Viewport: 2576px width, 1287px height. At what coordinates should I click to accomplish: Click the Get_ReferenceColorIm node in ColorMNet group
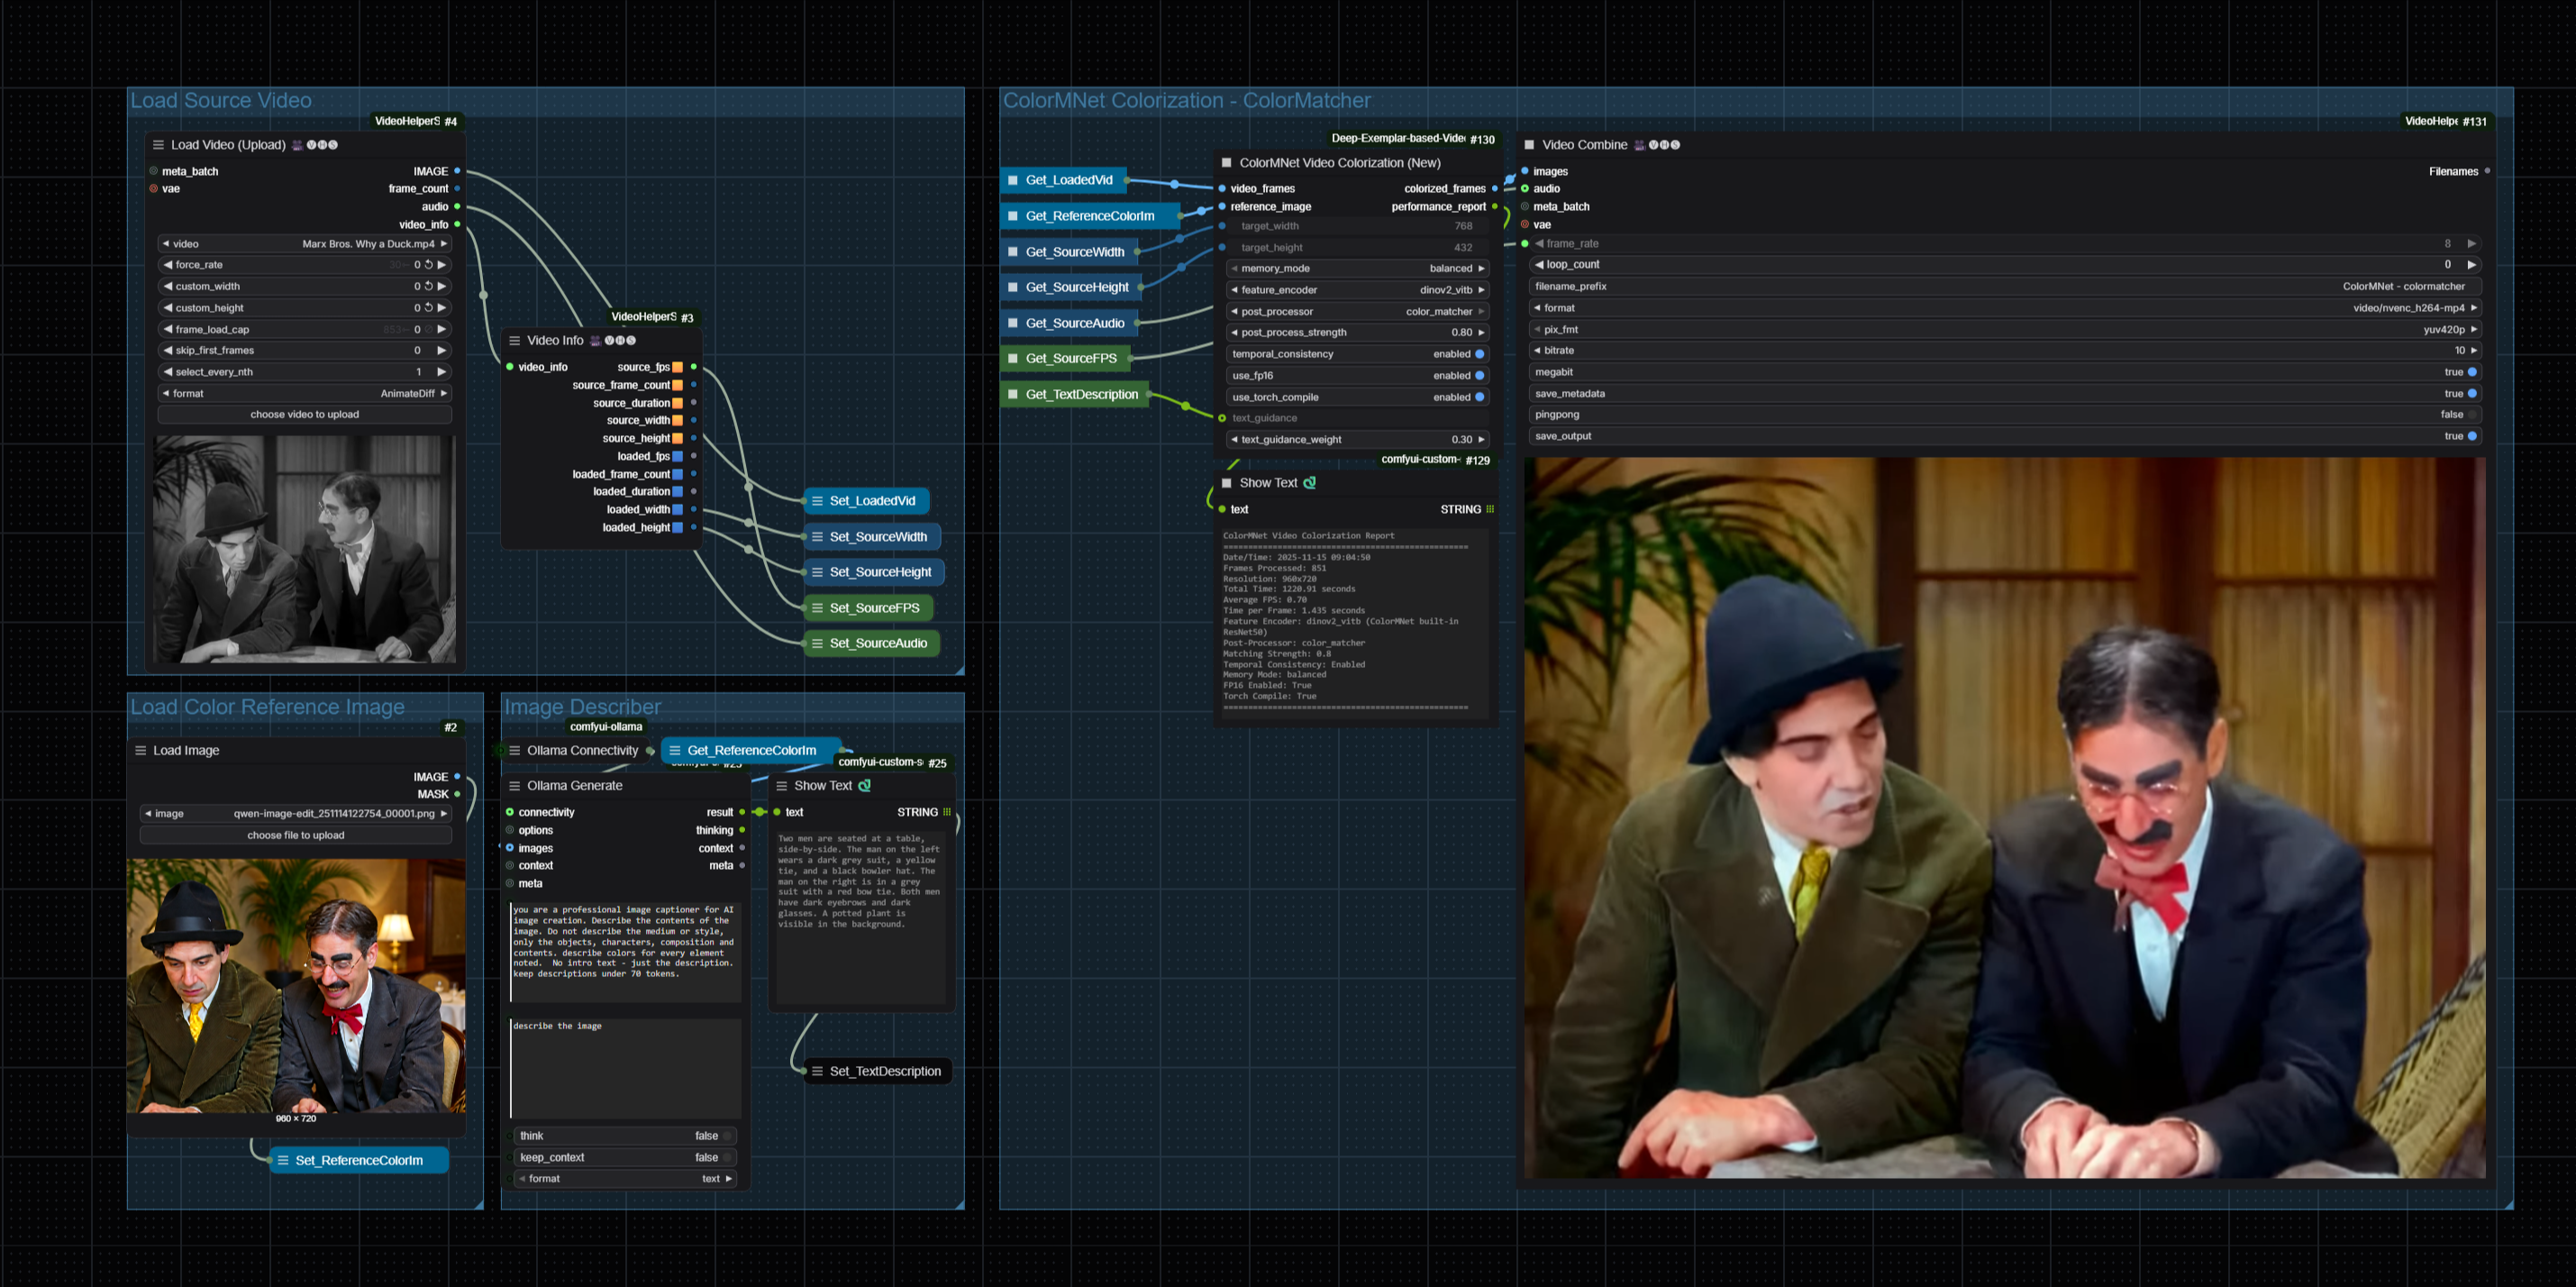tap(1090, 216)
